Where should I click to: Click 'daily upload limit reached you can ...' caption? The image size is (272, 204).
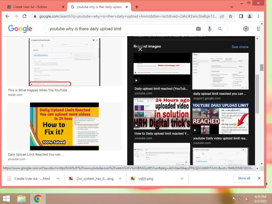(220, 94)
